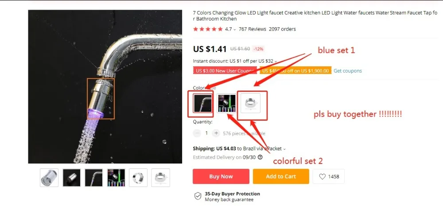This screenshot has height=206, width=443.
Task: Click the main faucet product image
Action: [x=105, y=87]
